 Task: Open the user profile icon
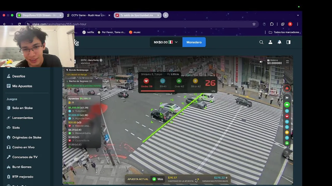[270, 42]
